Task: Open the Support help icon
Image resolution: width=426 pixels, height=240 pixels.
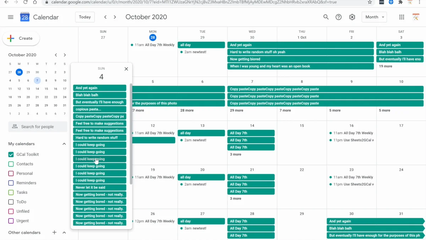Action: coord(339,17)
